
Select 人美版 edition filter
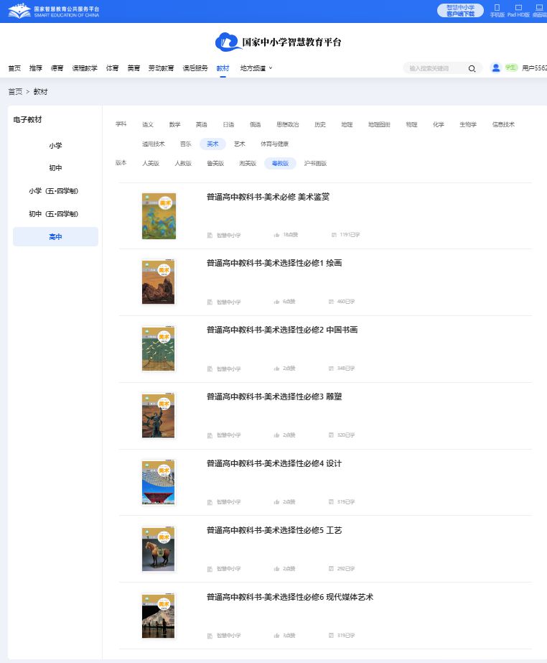coord(150,163)
